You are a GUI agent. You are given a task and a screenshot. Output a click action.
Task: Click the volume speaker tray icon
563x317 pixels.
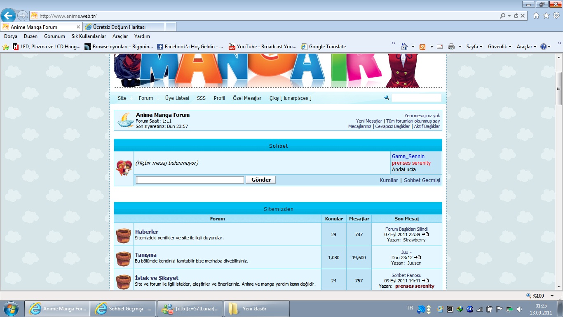click(519, 309)
